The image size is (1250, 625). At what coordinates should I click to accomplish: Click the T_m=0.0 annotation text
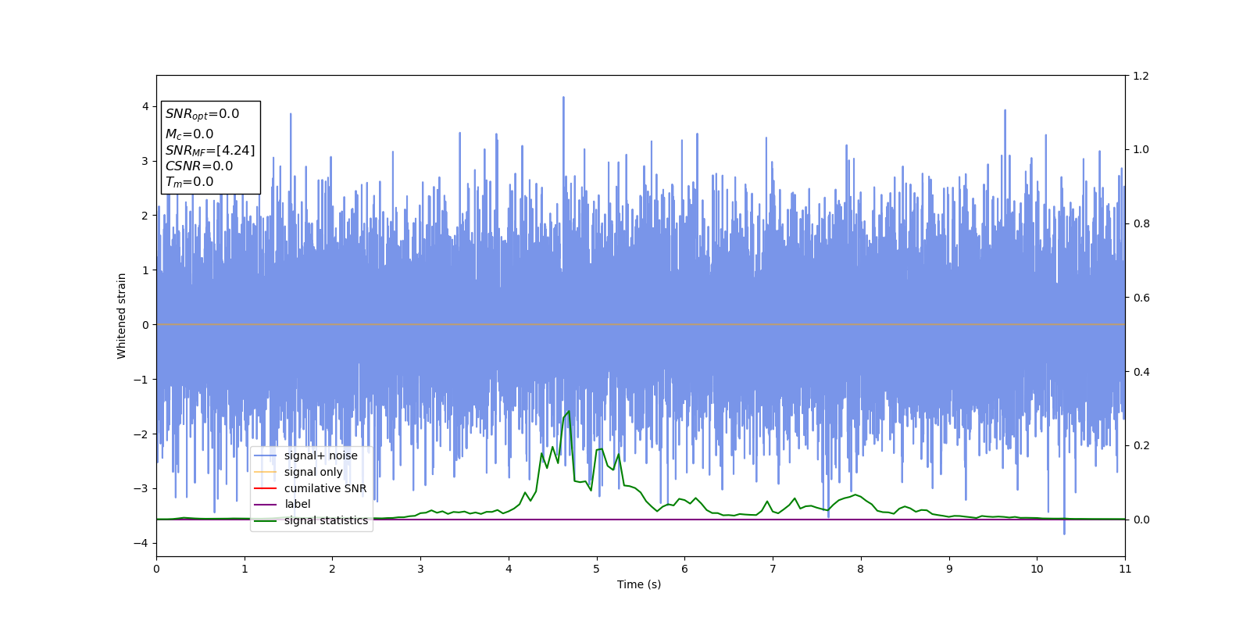(x=189, y=182)
